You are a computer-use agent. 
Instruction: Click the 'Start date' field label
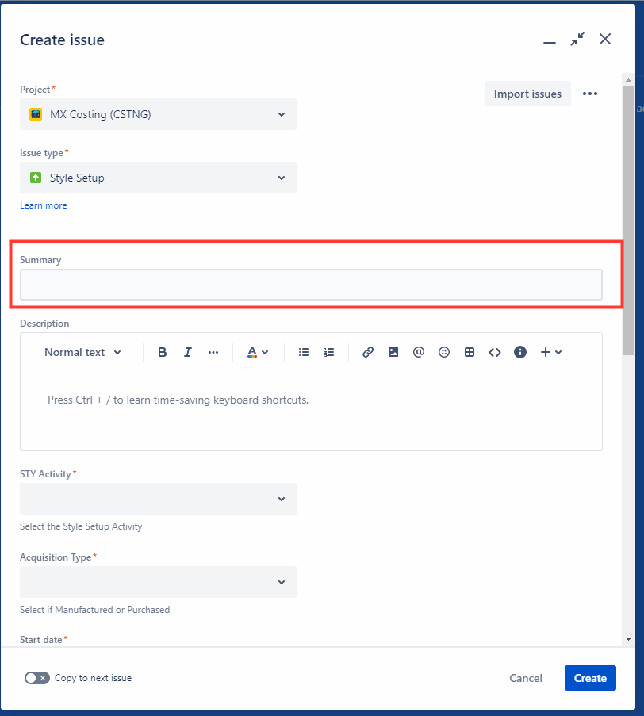click(40, 640)
